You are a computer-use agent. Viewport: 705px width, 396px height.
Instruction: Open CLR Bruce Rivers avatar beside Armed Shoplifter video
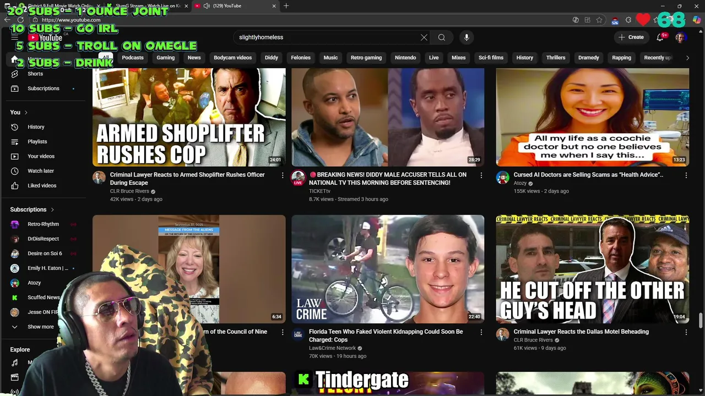click(99, 178)
